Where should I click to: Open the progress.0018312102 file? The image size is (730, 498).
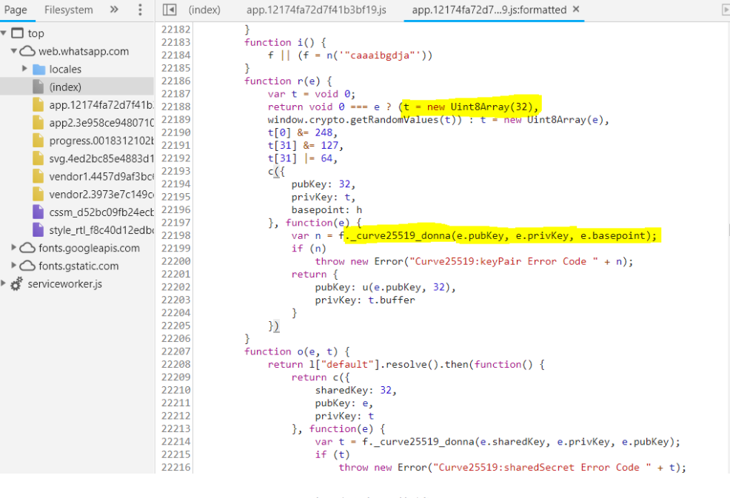[101, 141]
